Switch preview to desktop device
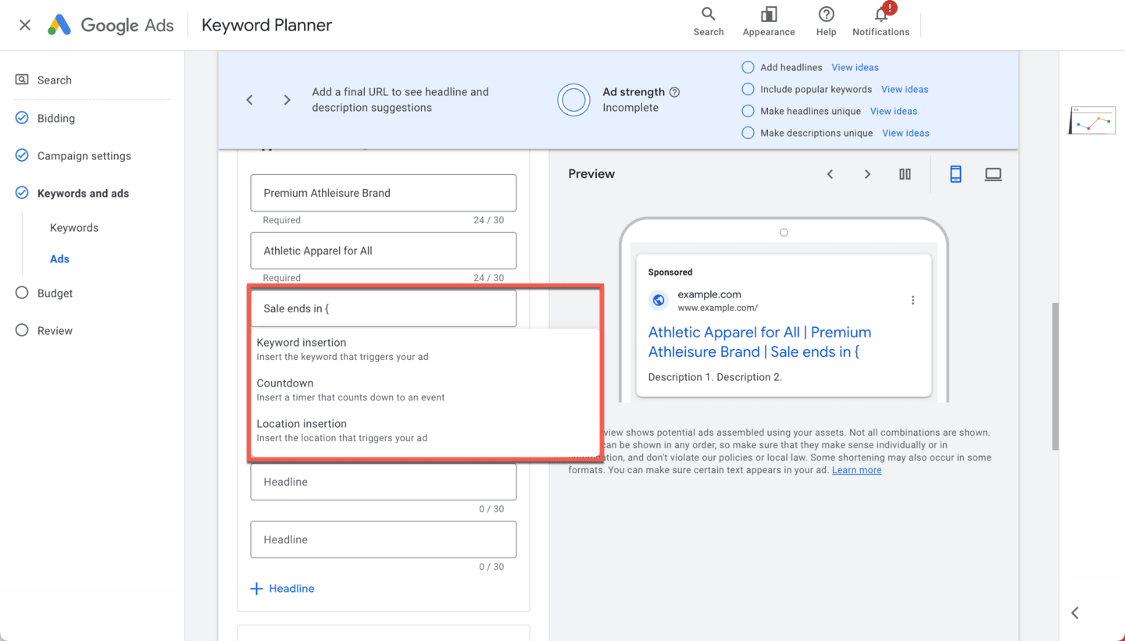 993,174
